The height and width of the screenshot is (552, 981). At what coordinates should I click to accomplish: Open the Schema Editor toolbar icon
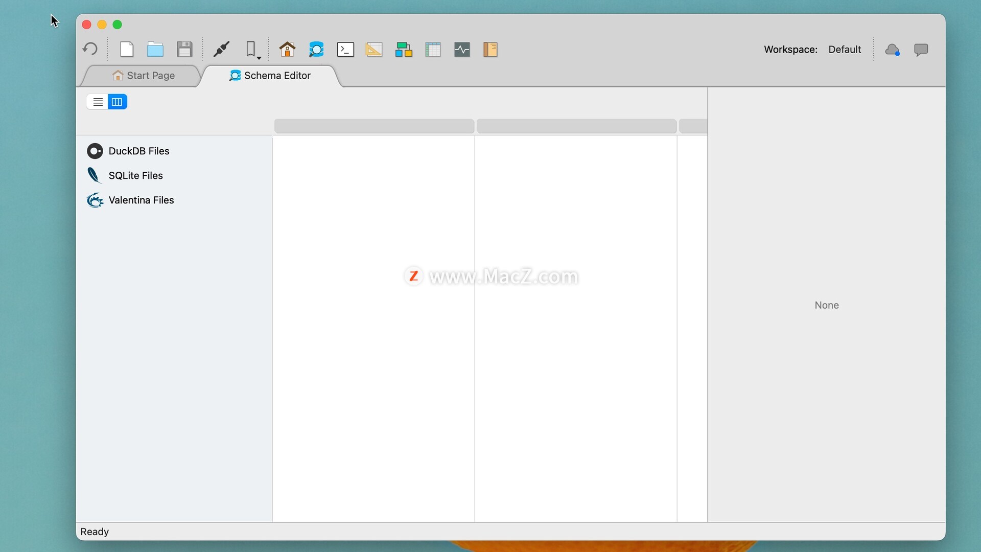coord(316,49)
